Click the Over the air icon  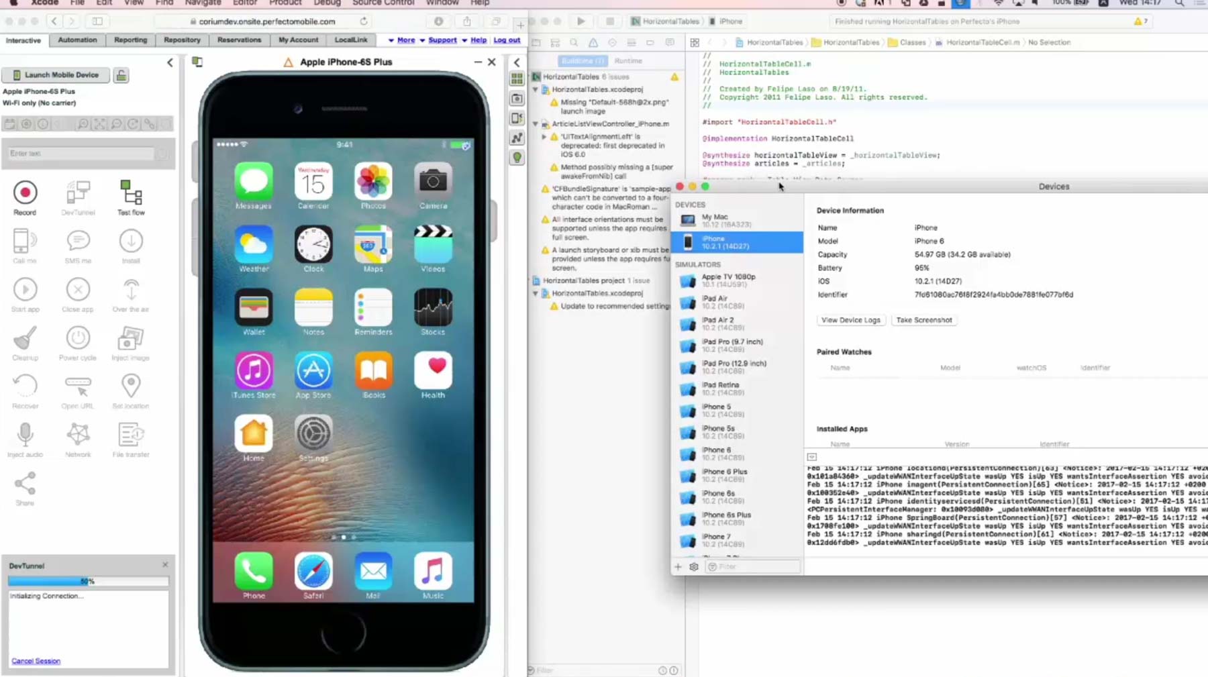(x=131, y=290)
